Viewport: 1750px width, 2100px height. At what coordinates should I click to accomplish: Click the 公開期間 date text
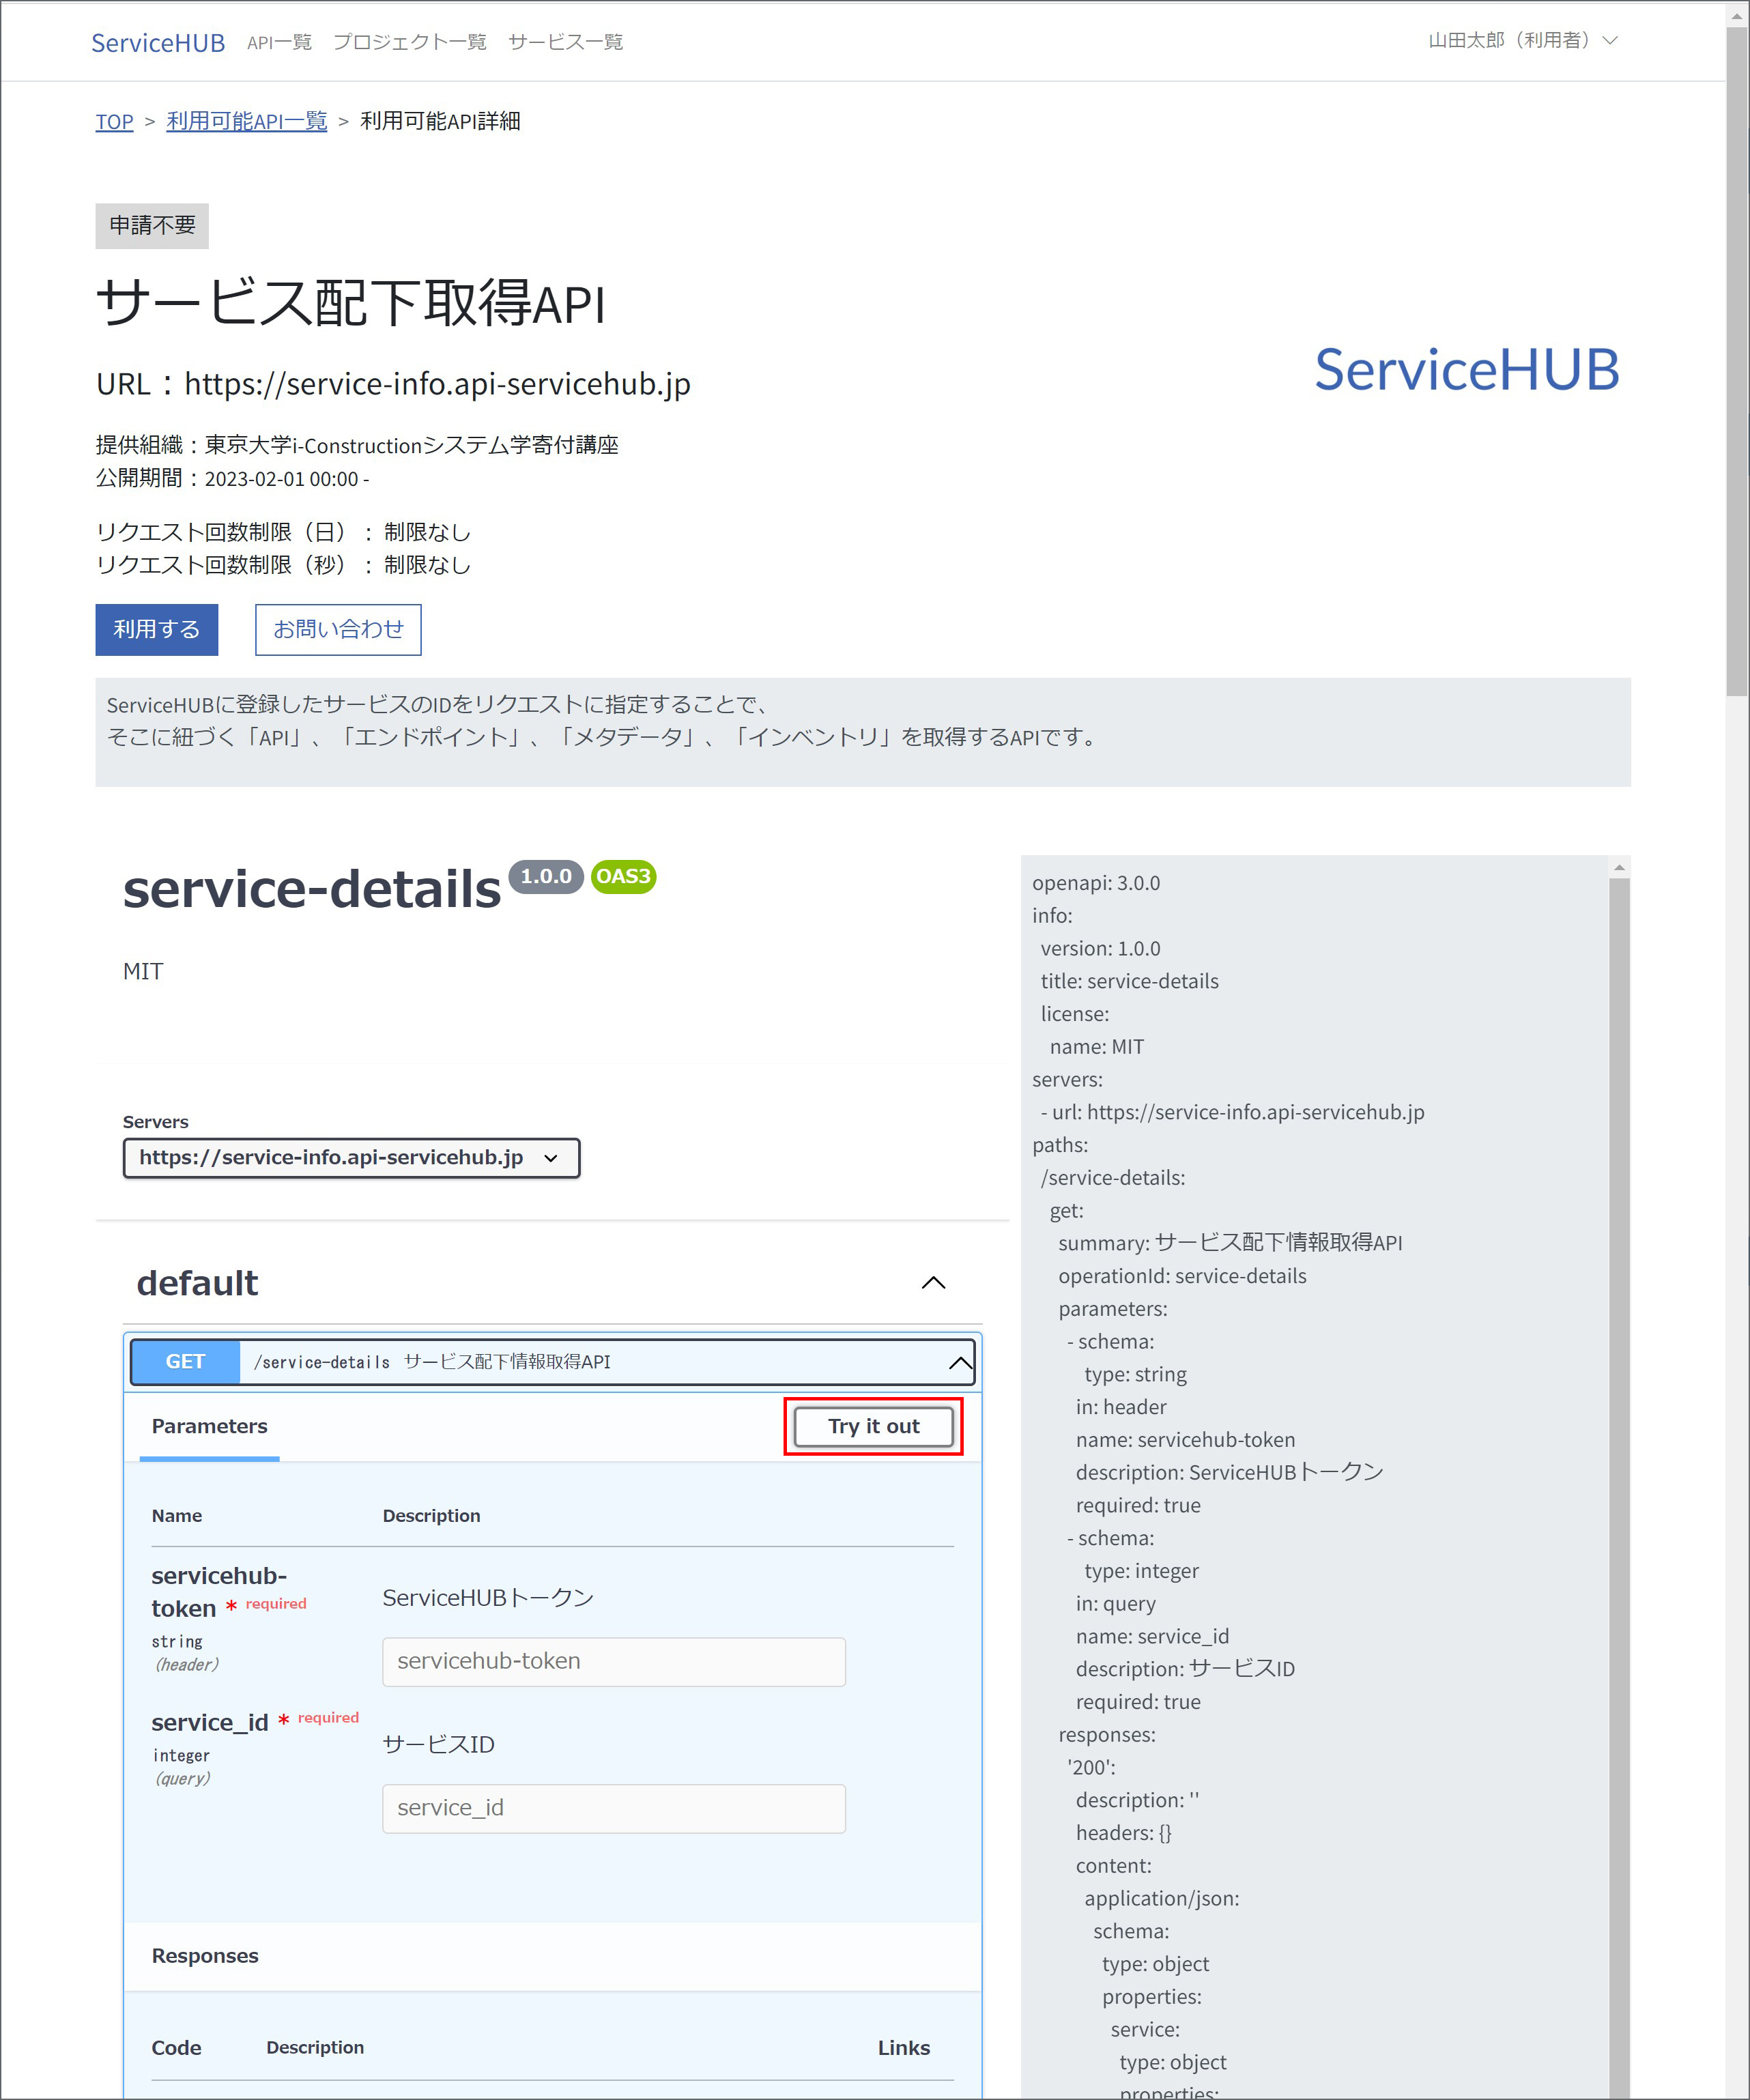click(x=232, y=478)
